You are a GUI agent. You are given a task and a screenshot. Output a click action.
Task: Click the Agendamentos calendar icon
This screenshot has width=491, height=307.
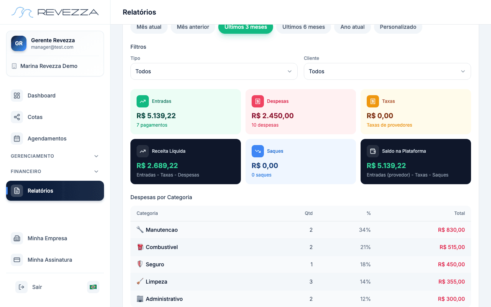17,139
